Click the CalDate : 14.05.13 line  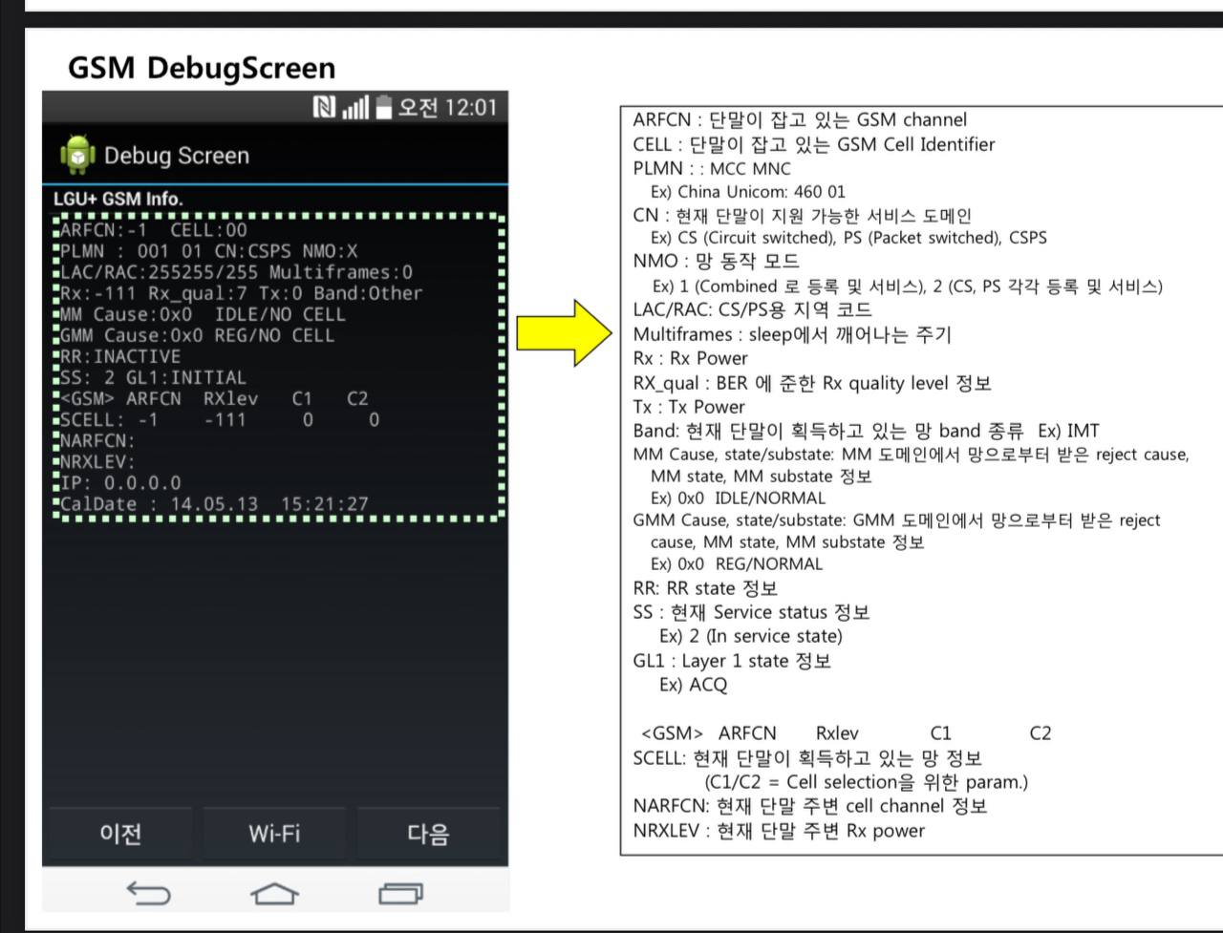pyautogui.click(x=214, y=504)
